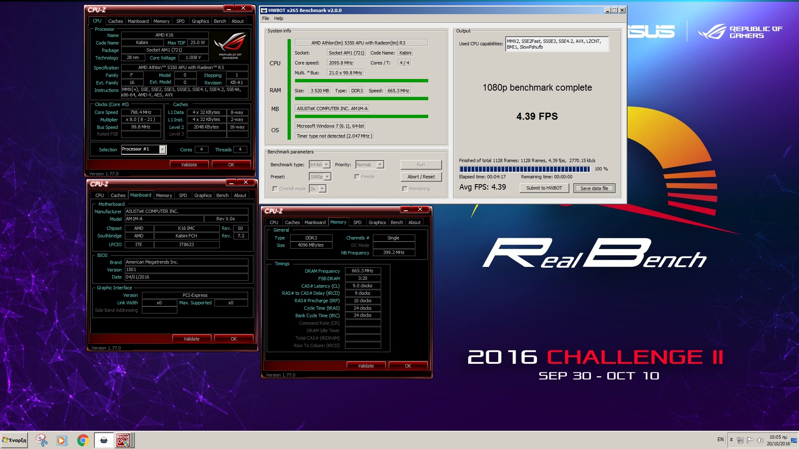
Task: Open the Snipping Tool taskbar icon
Action: click(x=41, y=440)
